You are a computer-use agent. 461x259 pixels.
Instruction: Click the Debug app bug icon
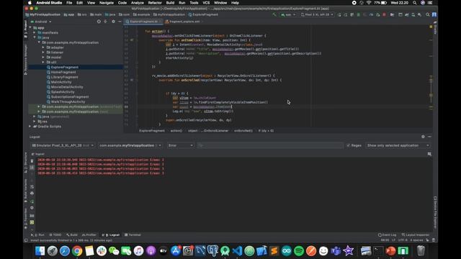click(359, 14)
